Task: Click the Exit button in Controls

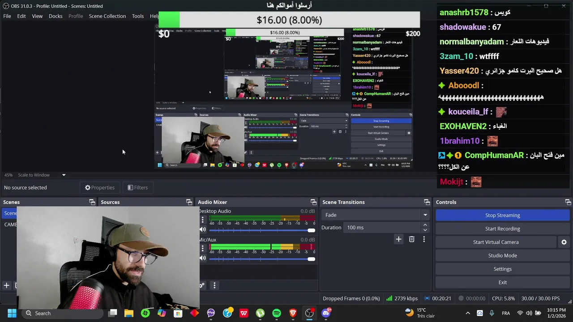Action: point(502,282)
